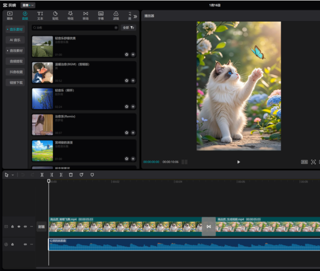The width and height of the screenshot is (320, 271).
Task: Mute the audio track via speaker icon
Action: 25,244
